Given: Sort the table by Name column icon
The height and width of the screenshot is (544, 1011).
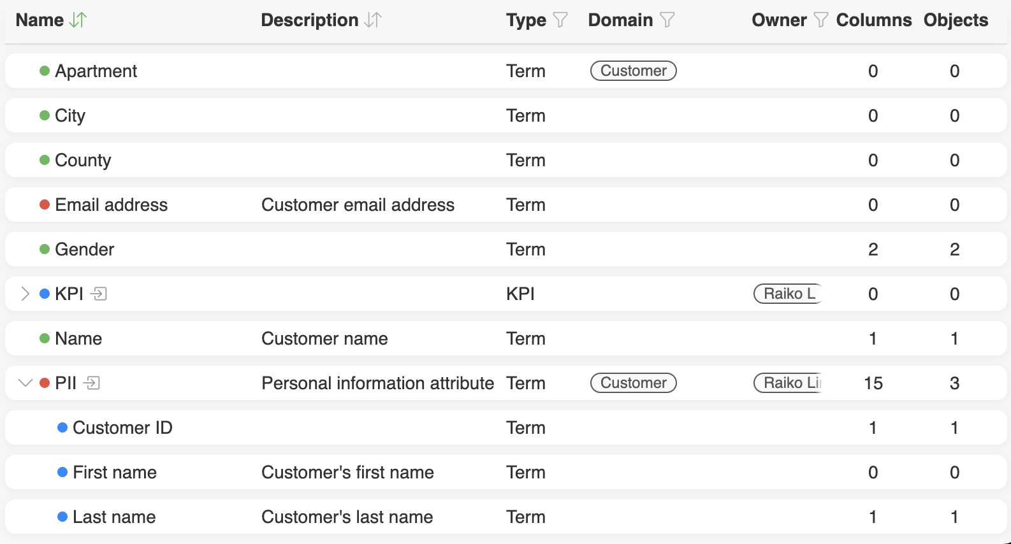Looking at the screenshot, I should 78,20.
